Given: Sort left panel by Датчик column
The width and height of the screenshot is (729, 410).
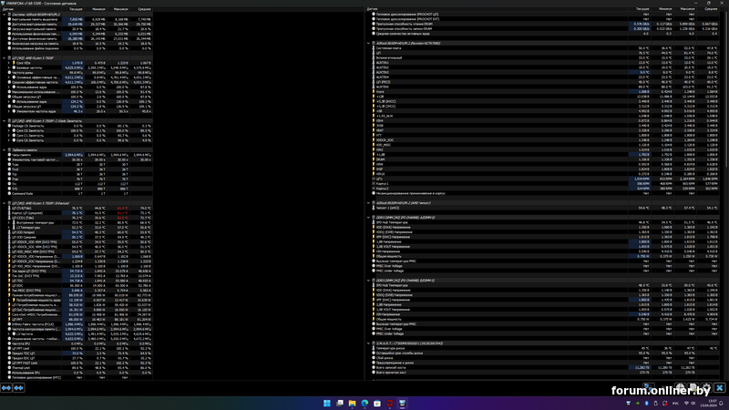Looking at the screenshot, I should click(31, 9).
